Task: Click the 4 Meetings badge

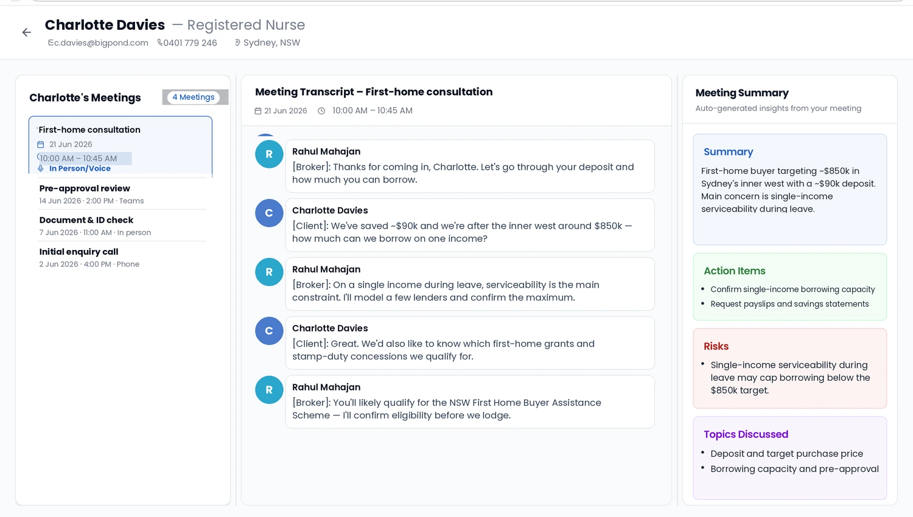Action: (x=194, y=97)
